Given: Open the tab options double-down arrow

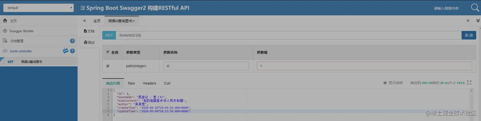Looking at the screenshot, I should coord(478,21).
